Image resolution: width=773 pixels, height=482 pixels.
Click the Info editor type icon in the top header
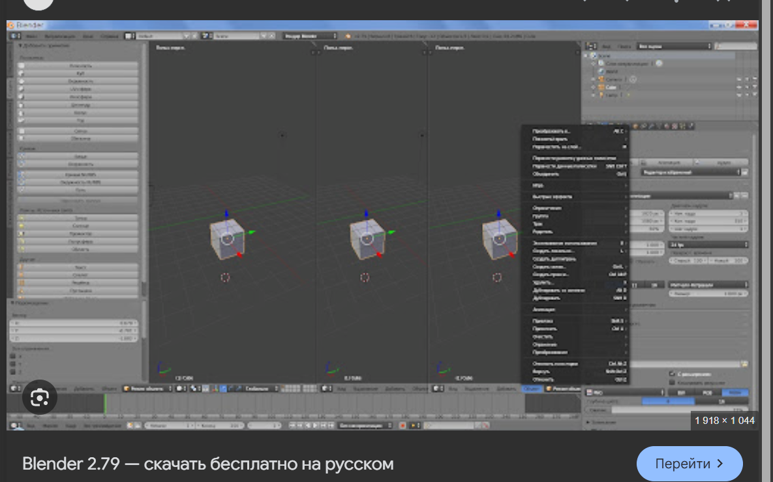[15, 36]
